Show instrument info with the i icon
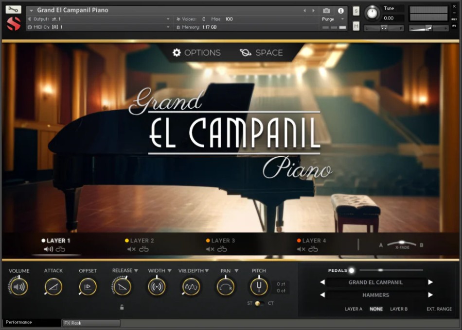462x330 pixels. point(341,11)
